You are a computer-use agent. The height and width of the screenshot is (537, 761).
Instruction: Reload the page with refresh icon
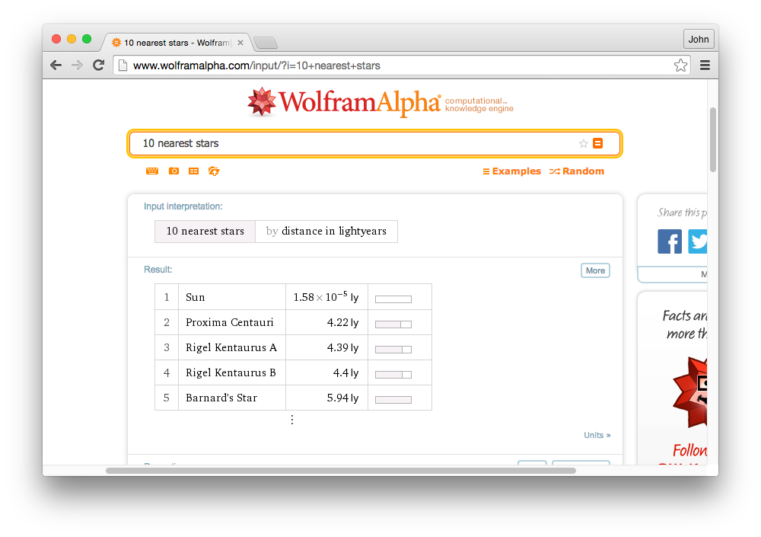coord(98,65)
